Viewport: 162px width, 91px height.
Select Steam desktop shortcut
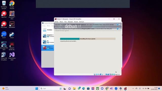click(12, 35)
